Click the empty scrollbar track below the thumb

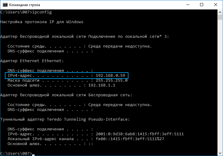coord(220,91)
